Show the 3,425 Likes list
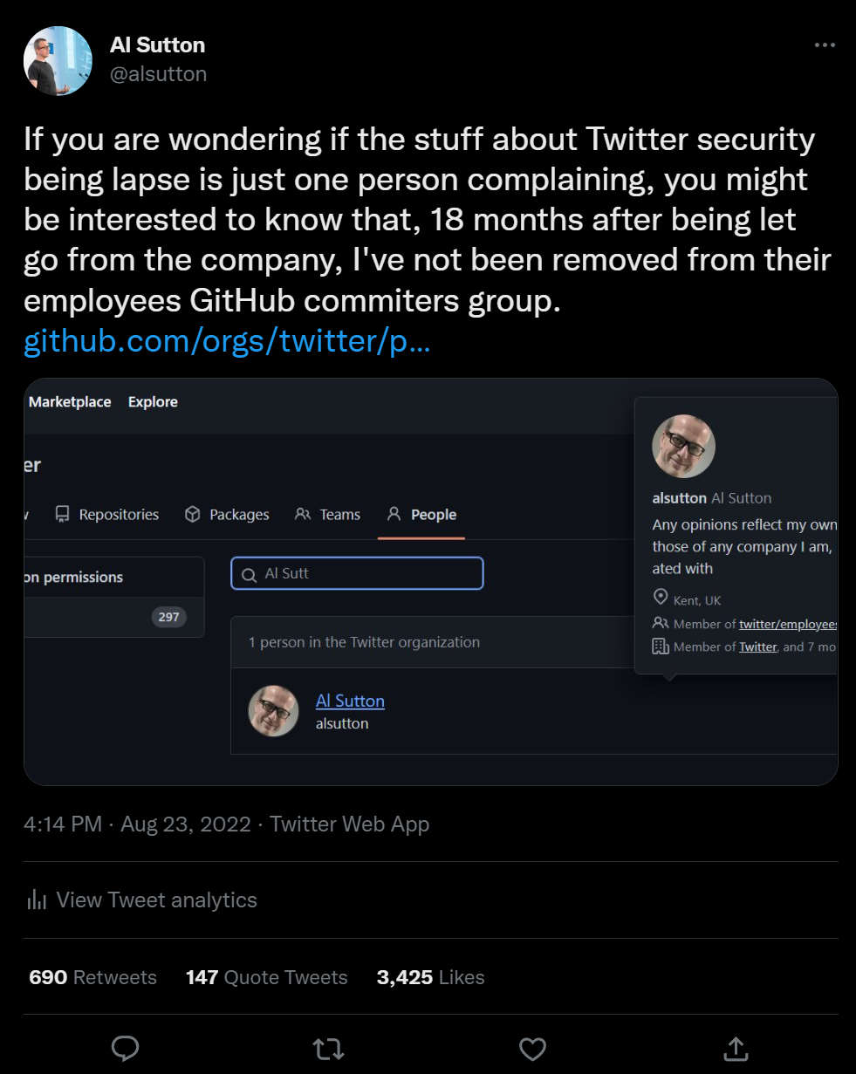The image size is (856, 1074). pyautogui.click(x=430, y=977)
